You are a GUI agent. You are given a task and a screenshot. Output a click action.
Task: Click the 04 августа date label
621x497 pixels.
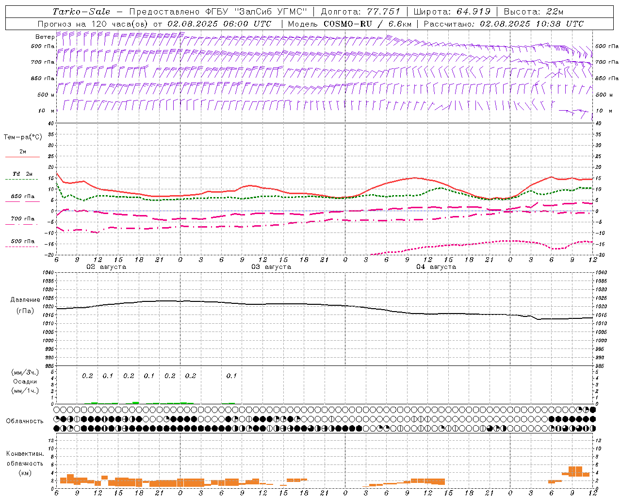[436, 267]
